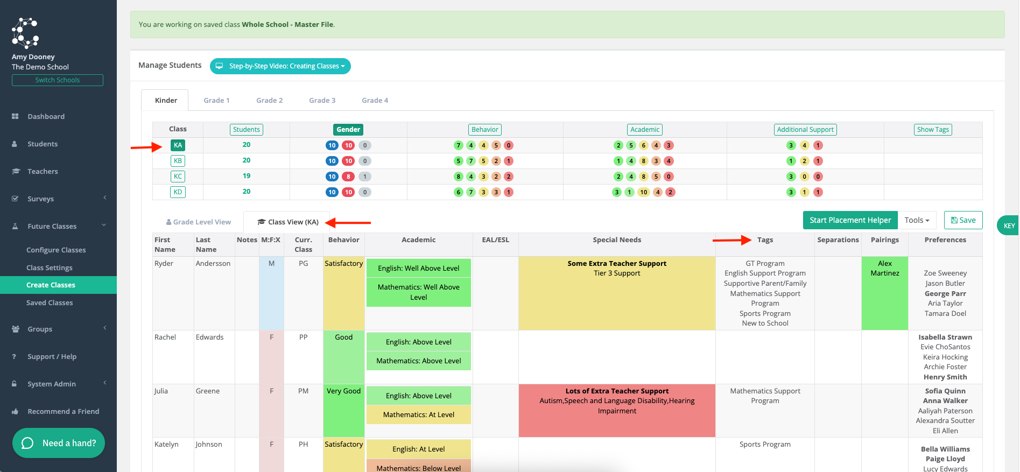Switch to the Grade 3 tab

322,100
